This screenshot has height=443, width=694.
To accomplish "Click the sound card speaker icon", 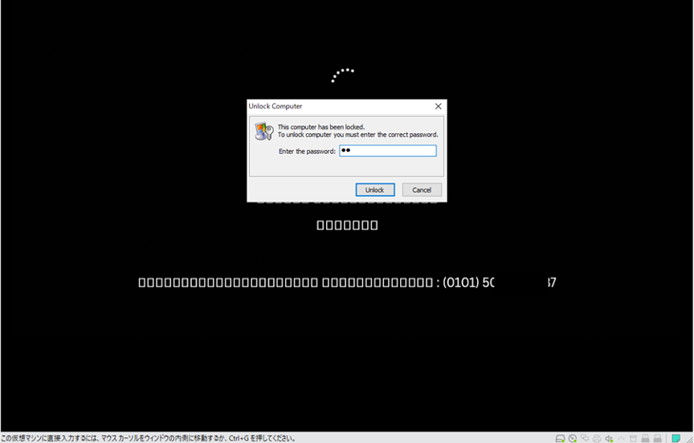I will [609, 438].
